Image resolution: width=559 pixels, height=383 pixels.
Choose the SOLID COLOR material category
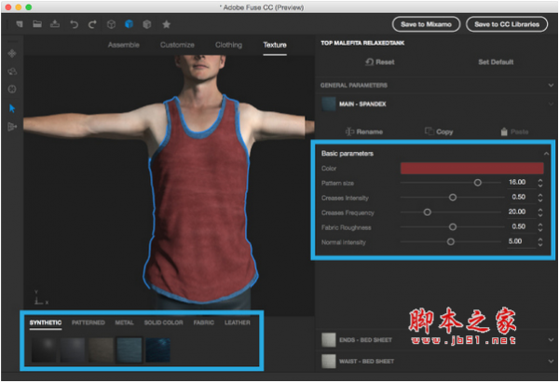pyautogui.click(x=164, y=322)
